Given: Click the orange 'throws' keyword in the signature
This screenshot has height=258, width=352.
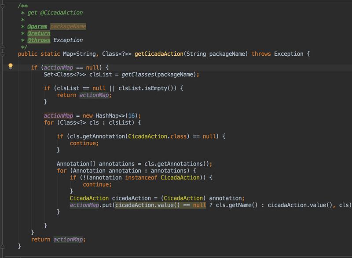Looking at the screenshot, I should tap(261, 54).
